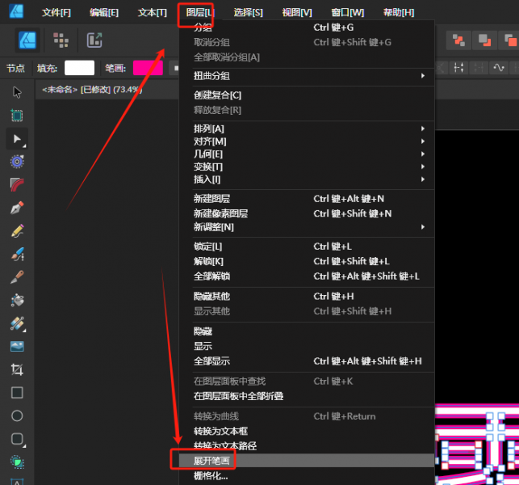Select the Pen tool

[17, 208]
